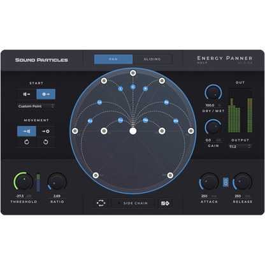The height and width of the screenshot is (265, 265).
Task: Select the blue TRs channel node
Action: click(x=145, y=120)
